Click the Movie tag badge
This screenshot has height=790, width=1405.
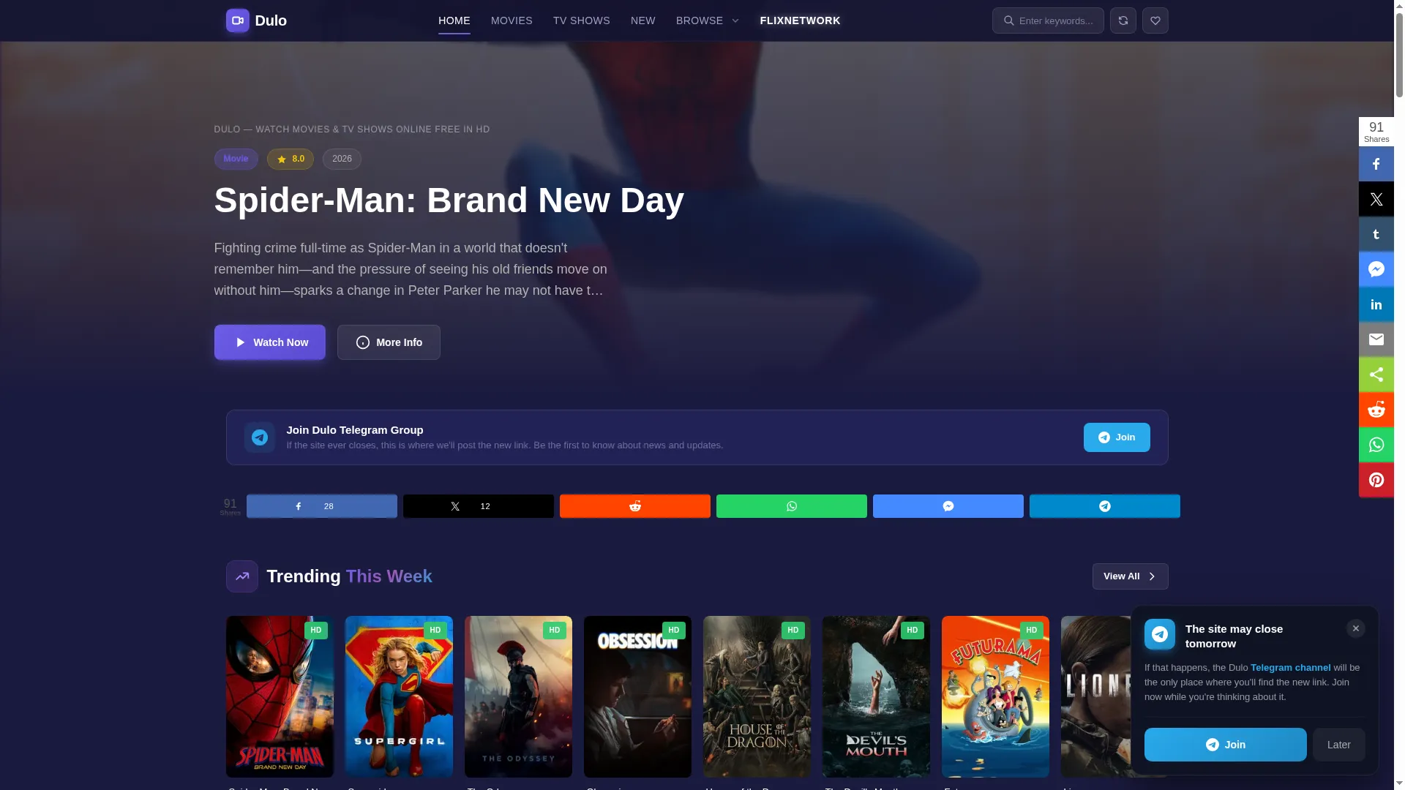(x=236, y=159)
